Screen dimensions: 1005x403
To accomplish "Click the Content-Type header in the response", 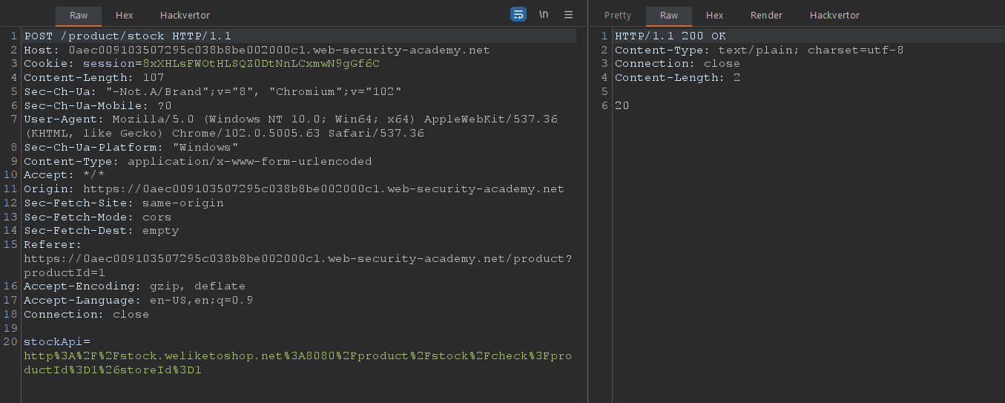I will coord(759,50).
